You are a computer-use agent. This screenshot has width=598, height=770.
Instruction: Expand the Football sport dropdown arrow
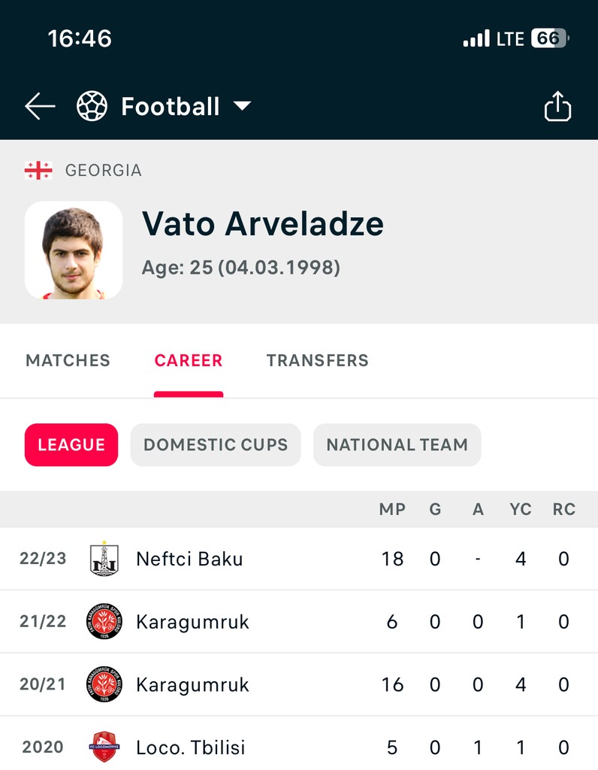[242, 107]
